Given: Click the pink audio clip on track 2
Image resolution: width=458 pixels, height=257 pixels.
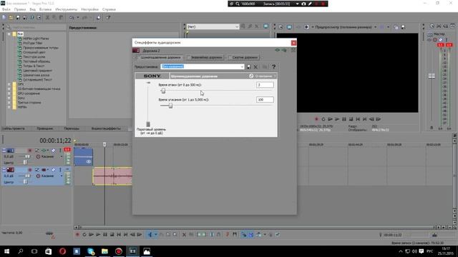Looking at the screenshot, I should [x=112, y=176].
